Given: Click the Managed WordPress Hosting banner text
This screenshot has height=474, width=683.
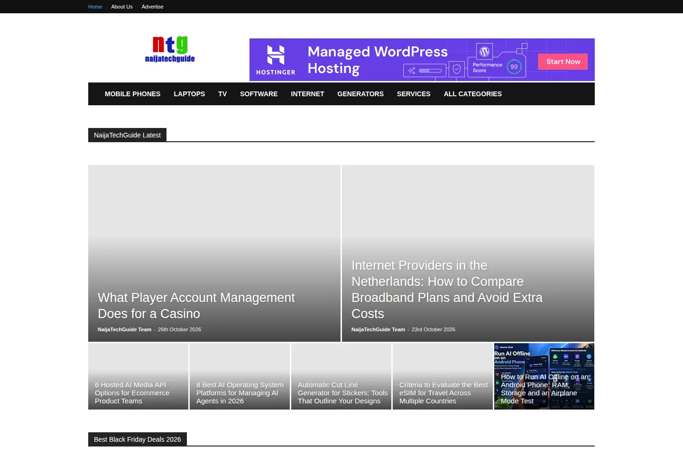Looking at the screenshot, I should pyautogui.click(x=378, y=60).
